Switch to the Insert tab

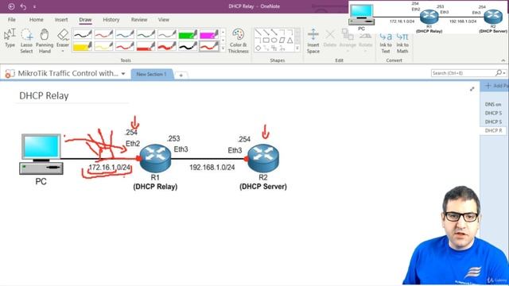61,19
